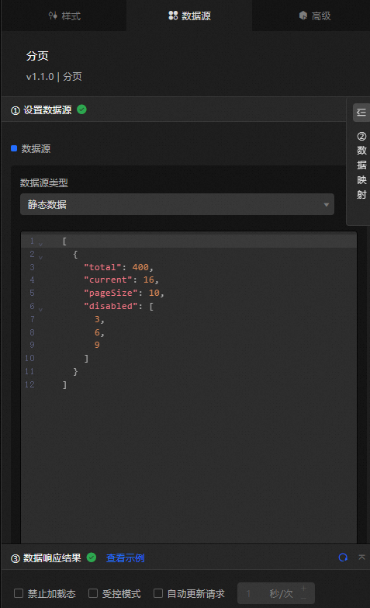
Task: Click the panel collapse icon above 数据映射
Action: [x=361, y=113]
